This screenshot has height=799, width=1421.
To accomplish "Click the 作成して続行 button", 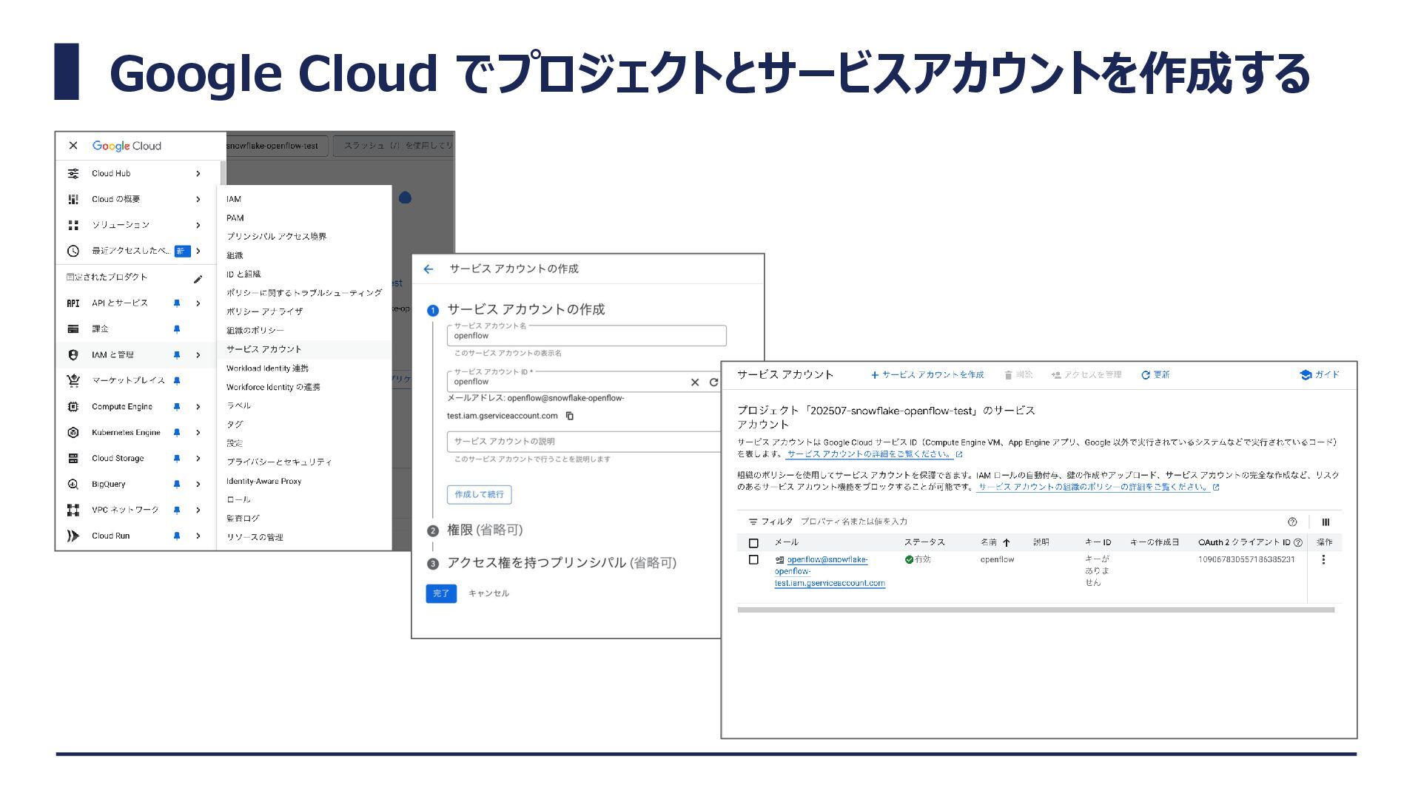I will click(x=479, y=494).
